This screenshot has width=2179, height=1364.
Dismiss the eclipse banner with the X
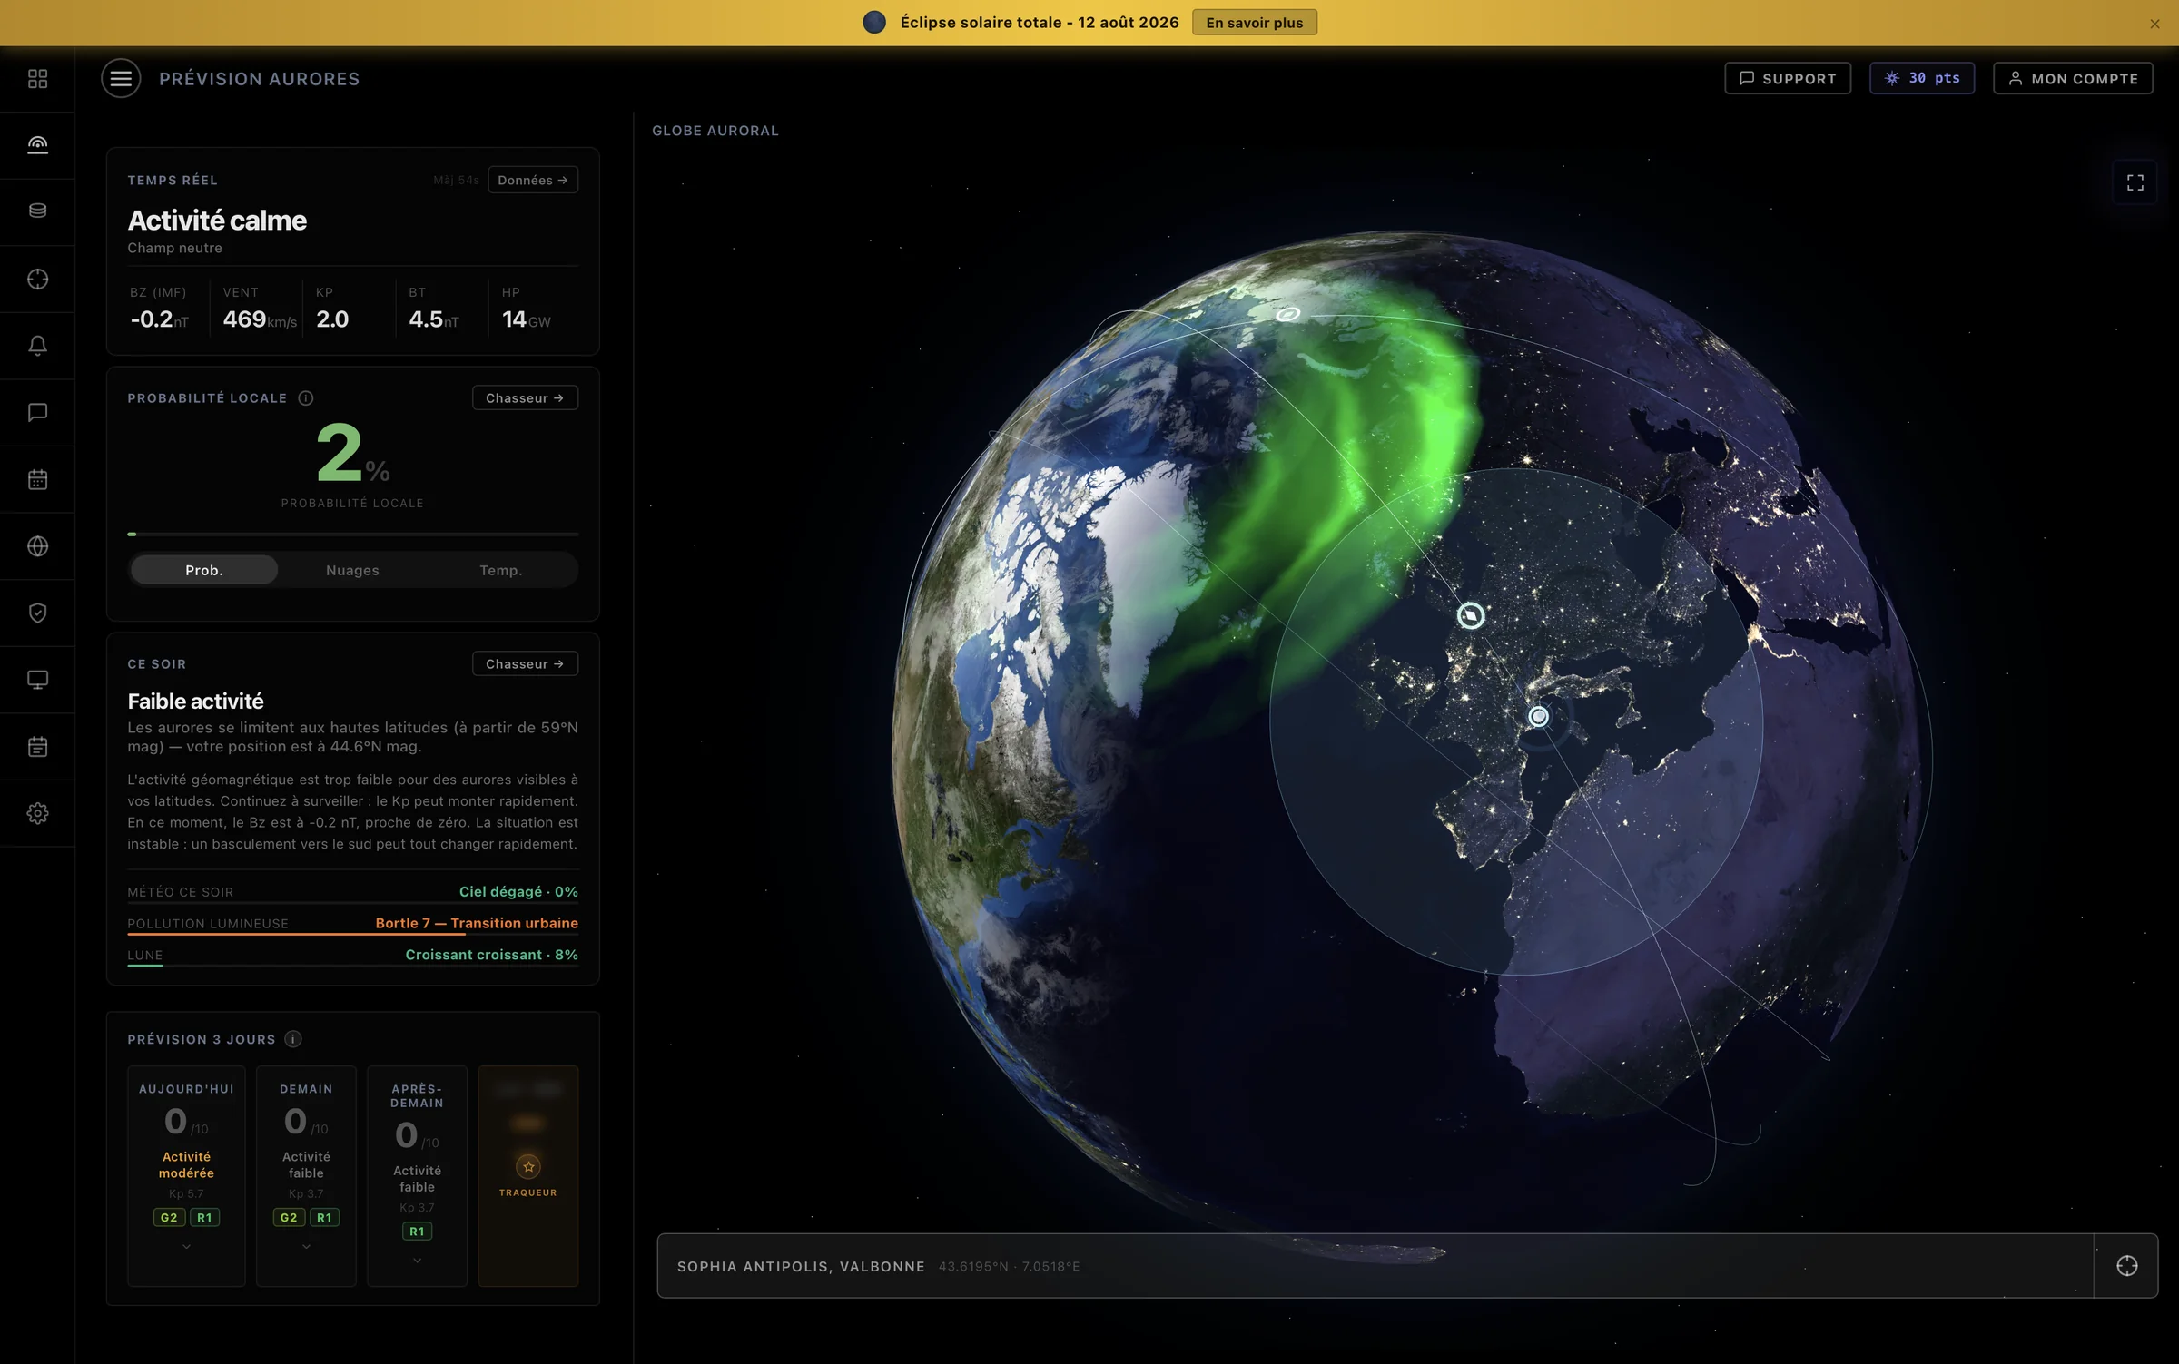click(2154, 24)
